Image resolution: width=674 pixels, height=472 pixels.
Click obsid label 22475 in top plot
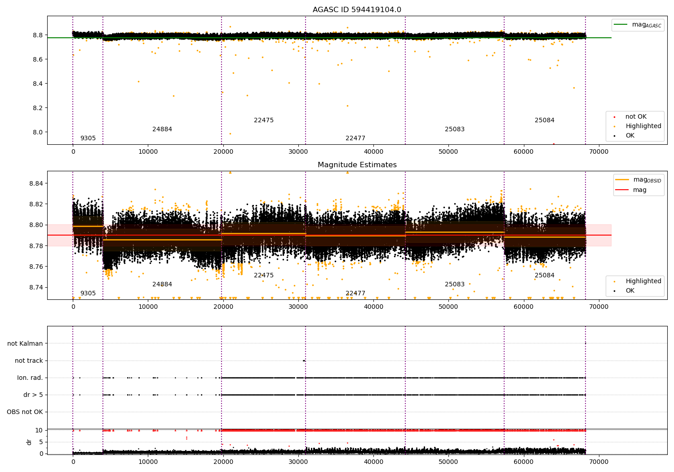pyautogui.click(x=264, y=120)
